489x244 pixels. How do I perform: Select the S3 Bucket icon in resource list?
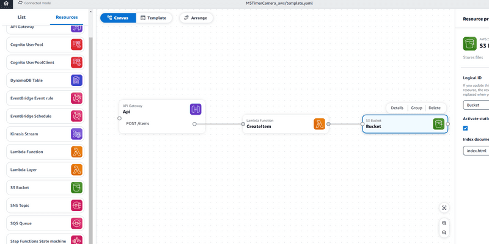[x=77, y=188]
